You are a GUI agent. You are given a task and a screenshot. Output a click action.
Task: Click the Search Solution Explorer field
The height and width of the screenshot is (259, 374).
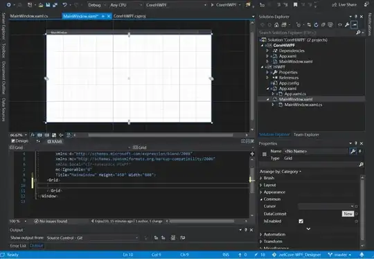(x=307, y=33)
